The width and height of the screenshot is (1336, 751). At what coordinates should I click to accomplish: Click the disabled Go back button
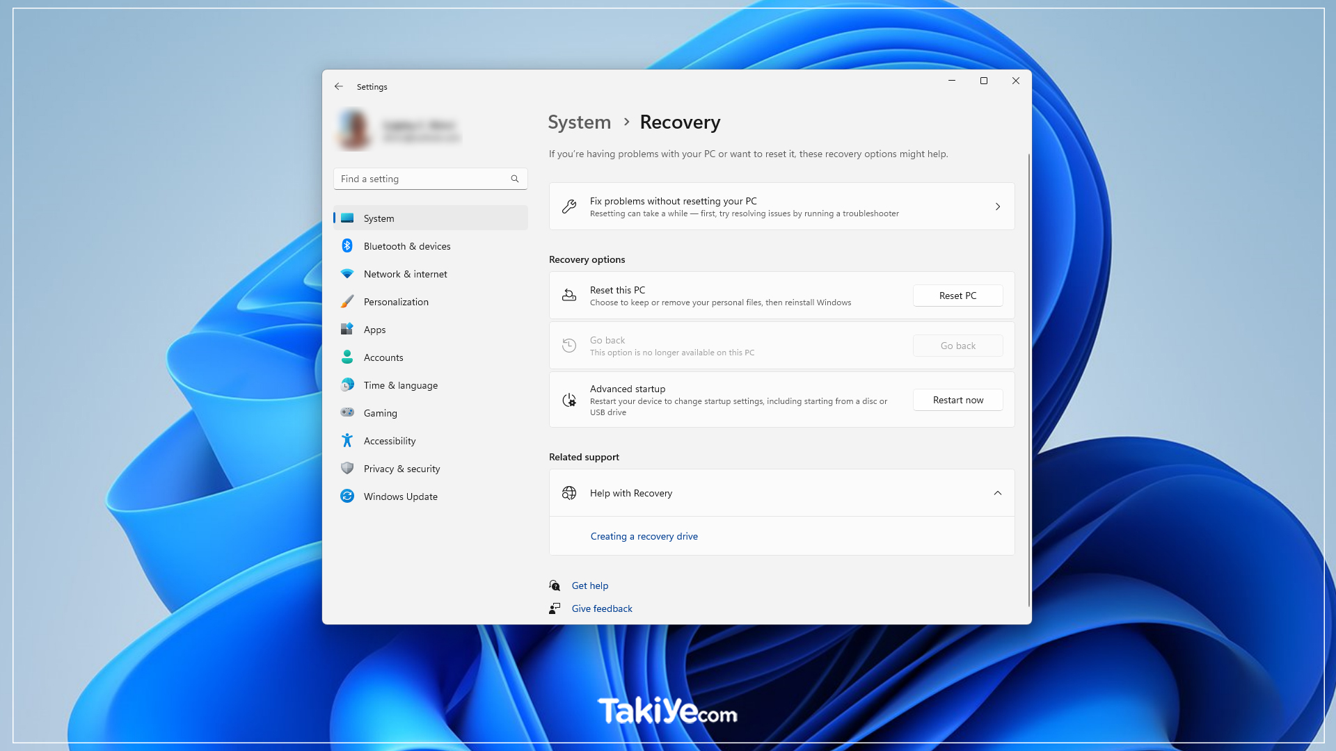coord(958,346)
